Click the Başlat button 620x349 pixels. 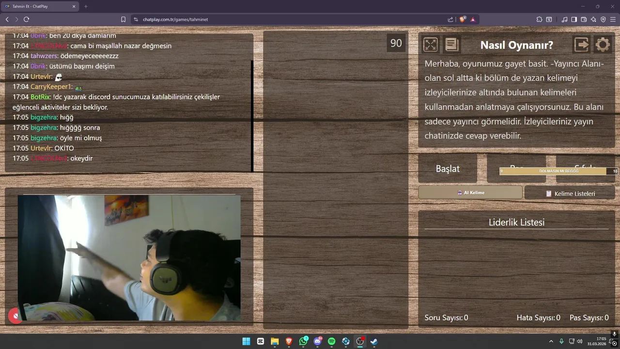[448, 169]
